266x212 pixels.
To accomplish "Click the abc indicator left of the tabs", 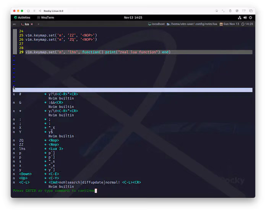I will point(15,24).
